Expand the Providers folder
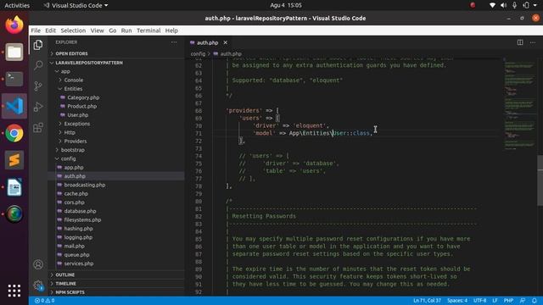The width and height of the screenshot is (543, 305). point(76,141)
